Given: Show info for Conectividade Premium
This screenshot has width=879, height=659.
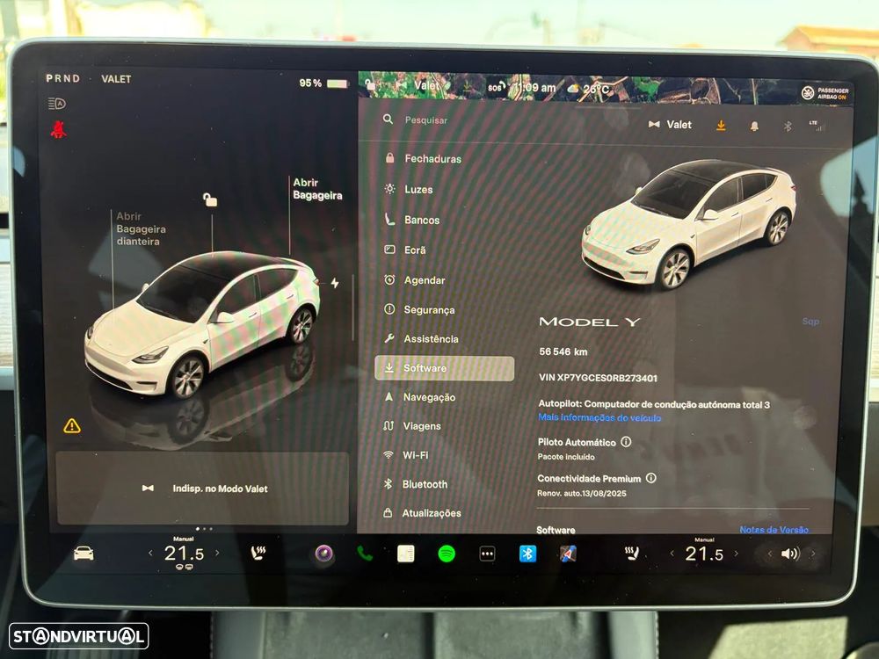Looking at the screenshot, I should [x=650, y=478].
